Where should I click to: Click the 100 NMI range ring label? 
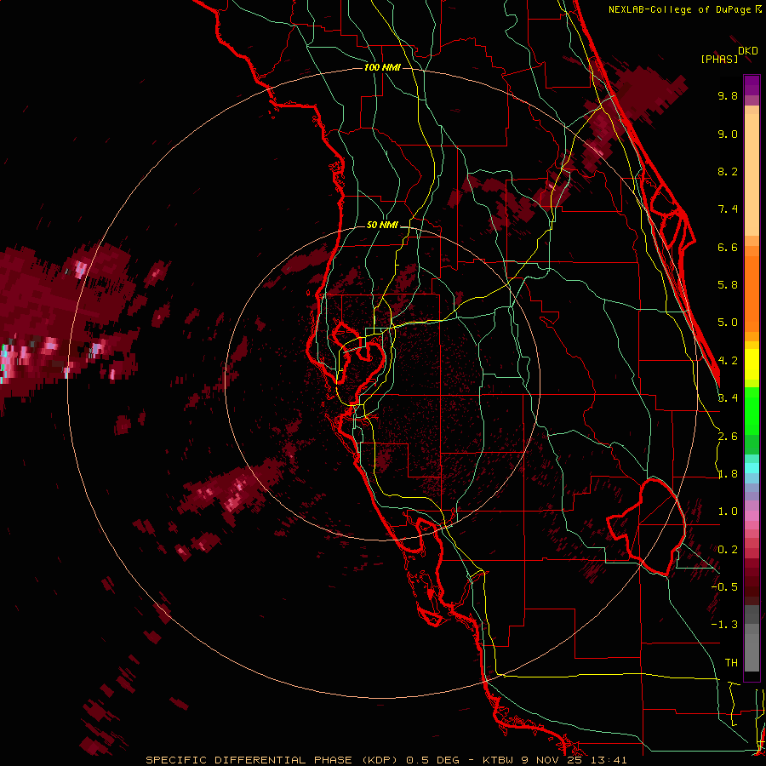(x=382, y=67)
